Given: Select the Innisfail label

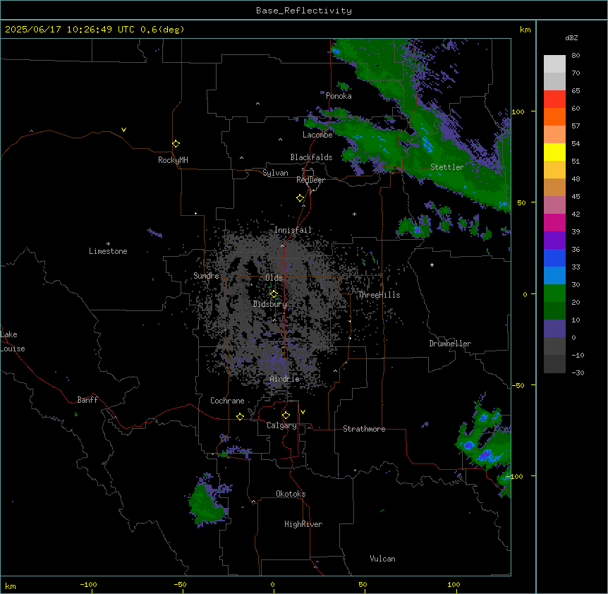Looking at the screenshot, I should coord(293,230).
